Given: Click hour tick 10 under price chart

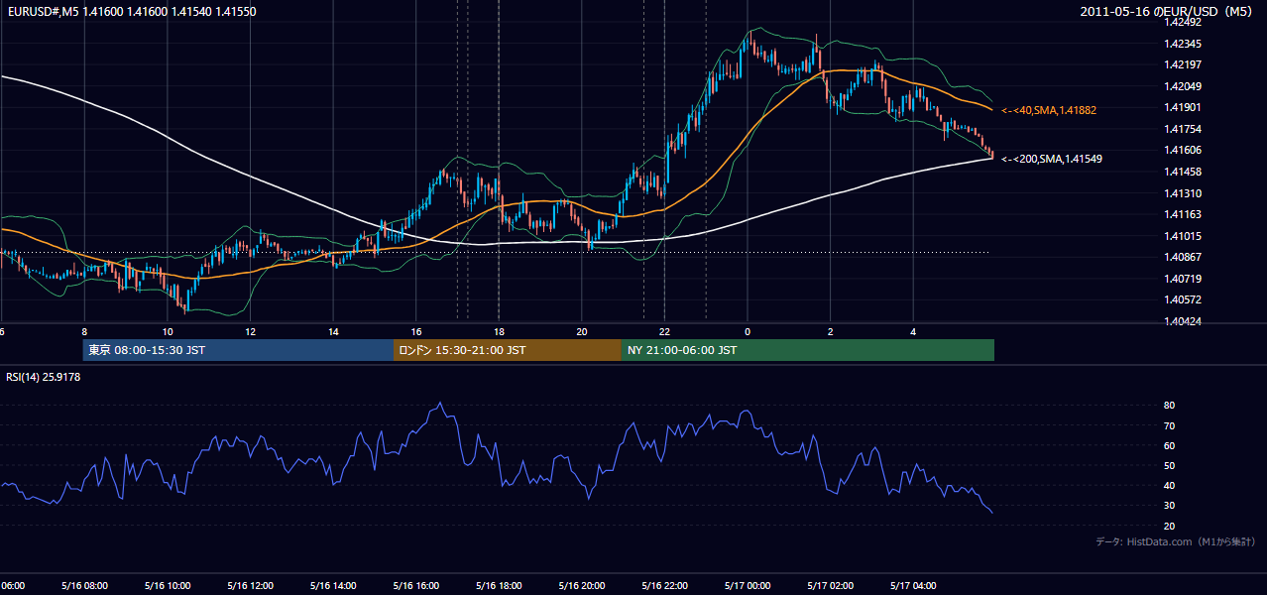Looking at the screenshot, I should coord(168,332).
